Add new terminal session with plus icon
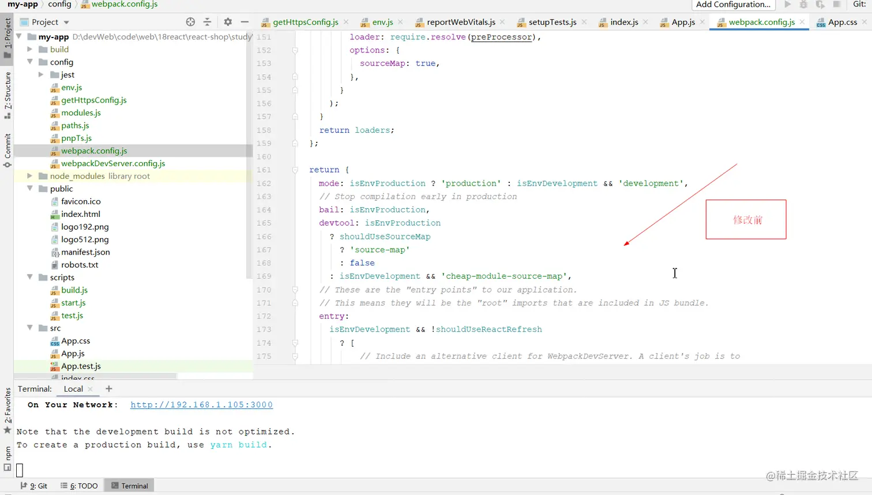 pyautogui.click(x=109, y=389)
